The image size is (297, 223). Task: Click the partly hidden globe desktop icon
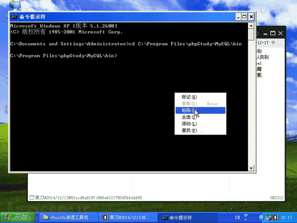15,5
